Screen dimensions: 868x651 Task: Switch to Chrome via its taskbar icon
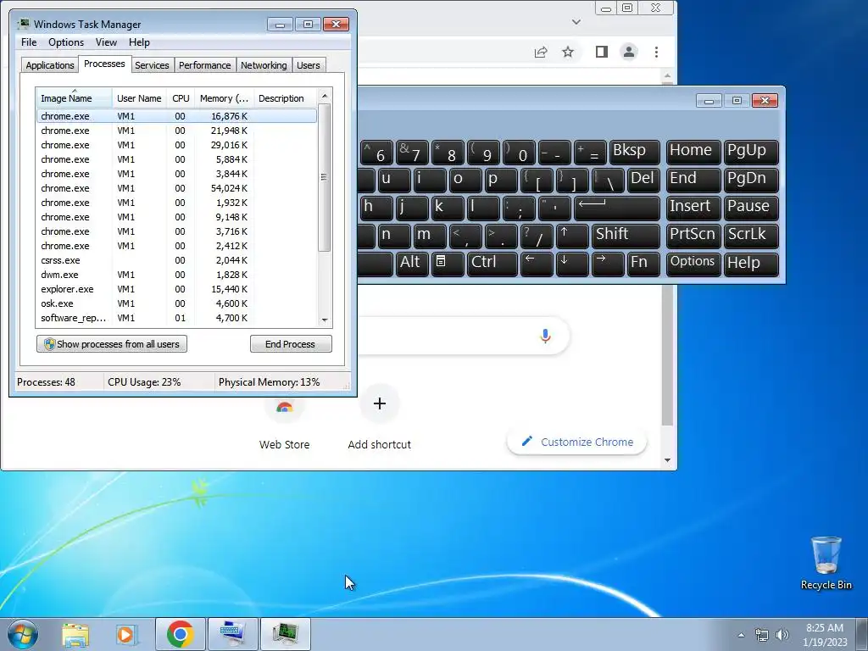pos(181,634)
